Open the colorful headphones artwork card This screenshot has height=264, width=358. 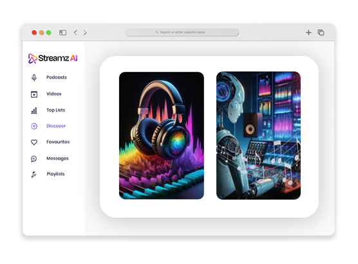point(162,135)
